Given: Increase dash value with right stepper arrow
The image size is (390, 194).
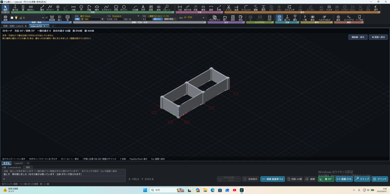Looking at the screenshot, I should coord(102,19).
